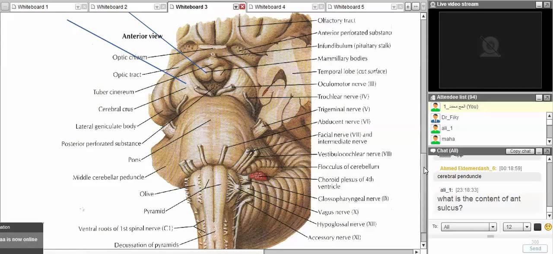Click the chat input resize grip handle
Viewport: 553px width, 254px height.
point(490,236)
